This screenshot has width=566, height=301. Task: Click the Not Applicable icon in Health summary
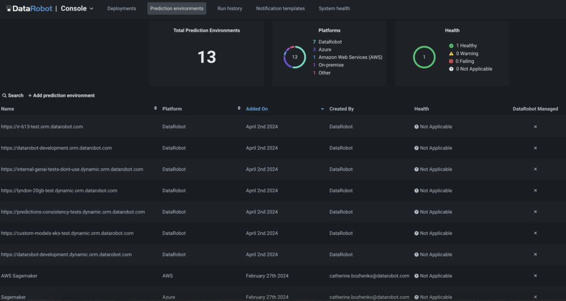tap(451, 69)
